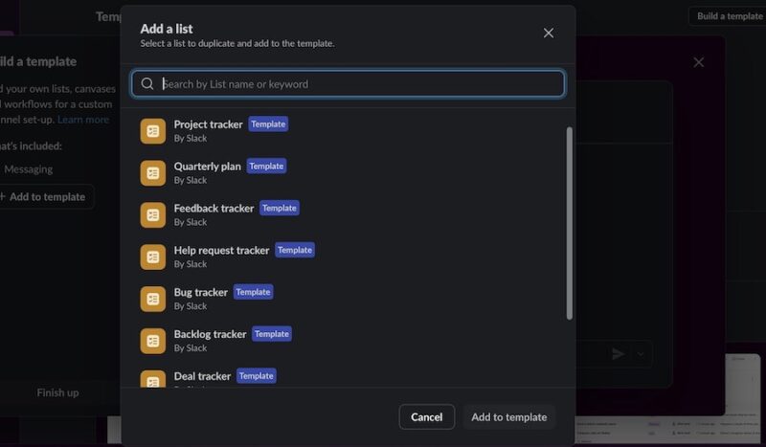Select the Quarterly plan list name
766x447 pixels.
pyautogui.click(x=207, y=167)
